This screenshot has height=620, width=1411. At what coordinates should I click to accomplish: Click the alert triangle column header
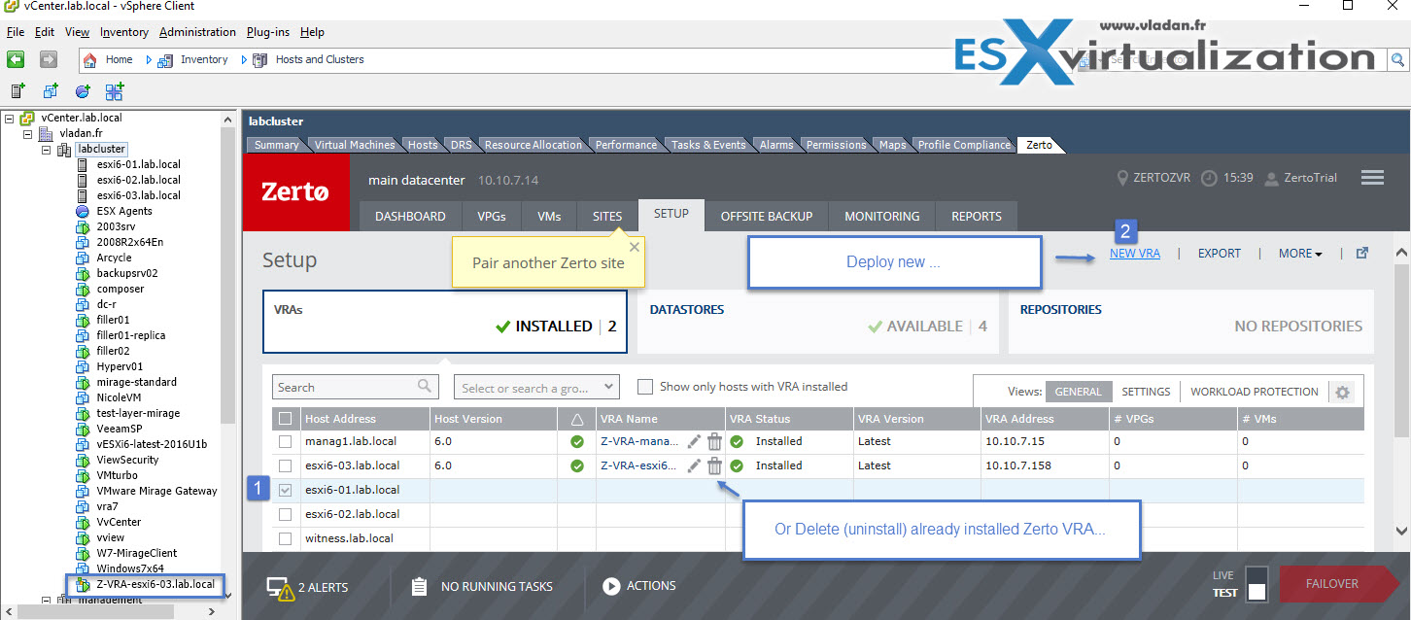tap(577, 419)
